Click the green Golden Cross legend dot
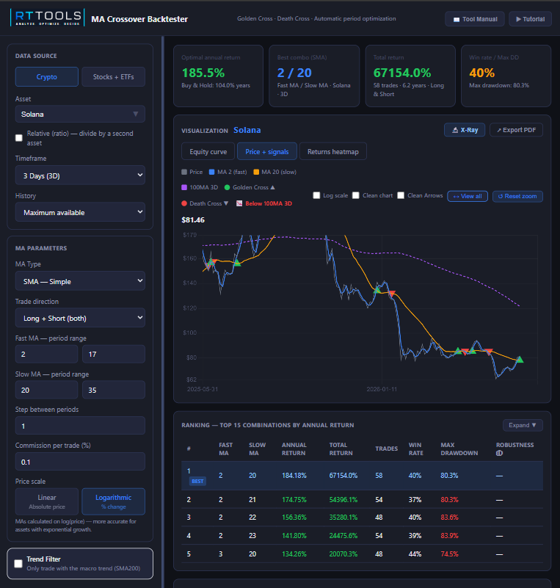Screen dimensions: 560x588 point(227,187)
